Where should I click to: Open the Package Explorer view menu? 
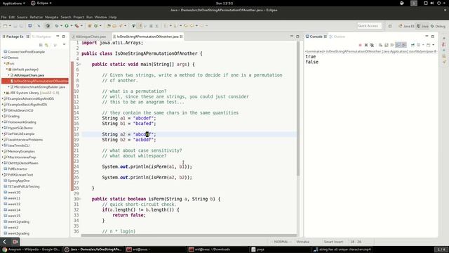[64, 45]
